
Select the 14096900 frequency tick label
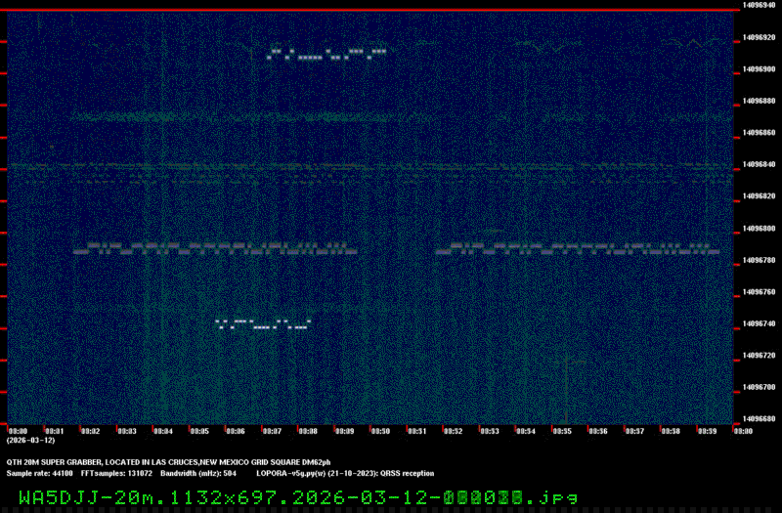760,69
